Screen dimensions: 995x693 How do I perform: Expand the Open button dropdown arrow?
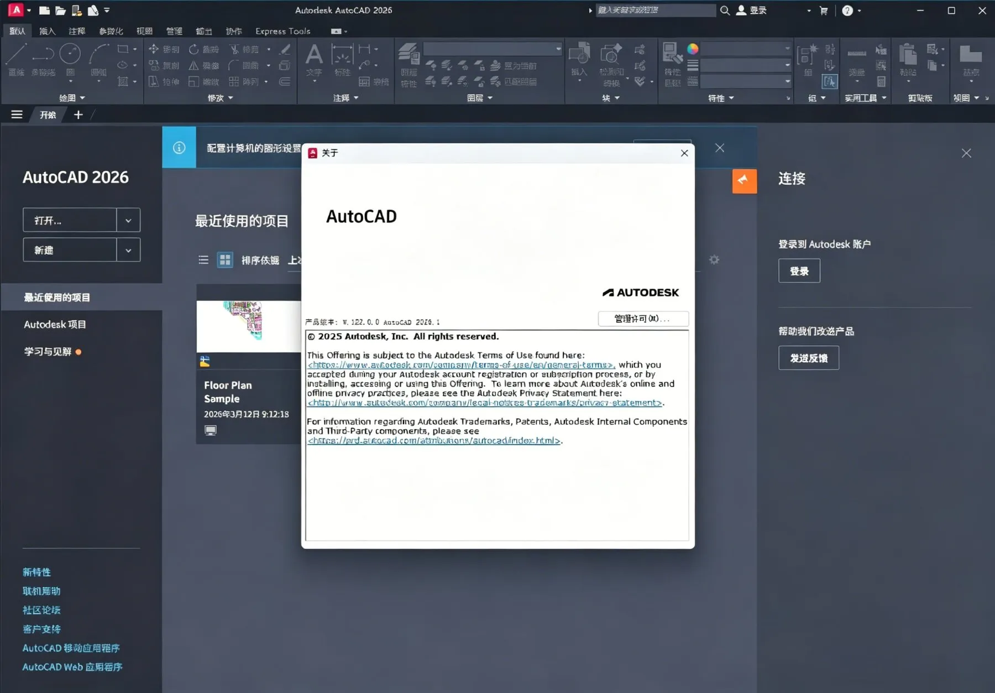[x=128, y=220]
